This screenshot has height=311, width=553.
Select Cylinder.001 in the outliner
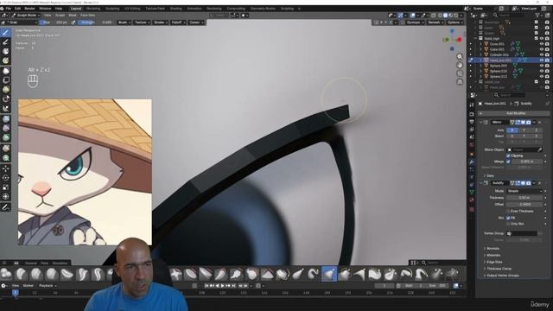tap(499, 54)
